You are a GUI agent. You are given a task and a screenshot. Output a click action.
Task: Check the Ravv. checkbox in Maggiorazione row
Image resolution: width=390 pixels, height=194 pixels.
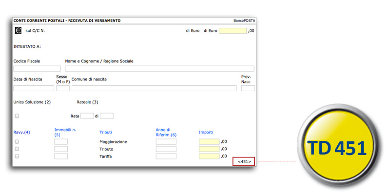[x=17, y=142]
